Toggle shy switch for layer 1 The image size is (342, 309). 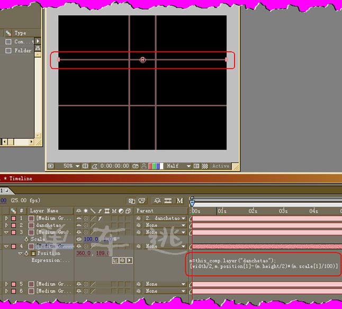(x=79, y=218)
